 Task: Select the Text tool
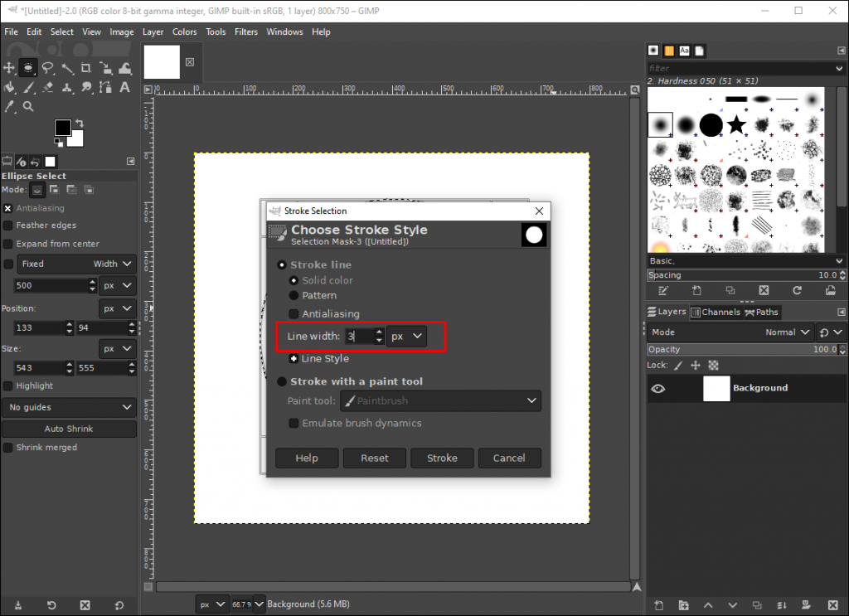pos(124,87)
